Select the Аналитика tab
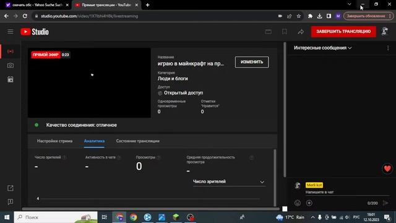396x223 pixels. [x=94, y=141]
